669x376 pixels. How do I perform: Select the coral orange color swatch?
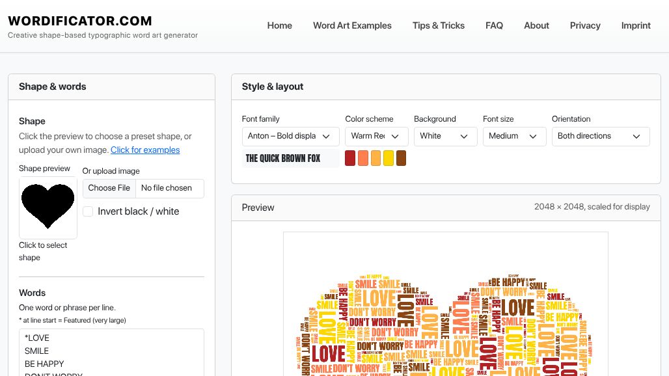(363, 158)
